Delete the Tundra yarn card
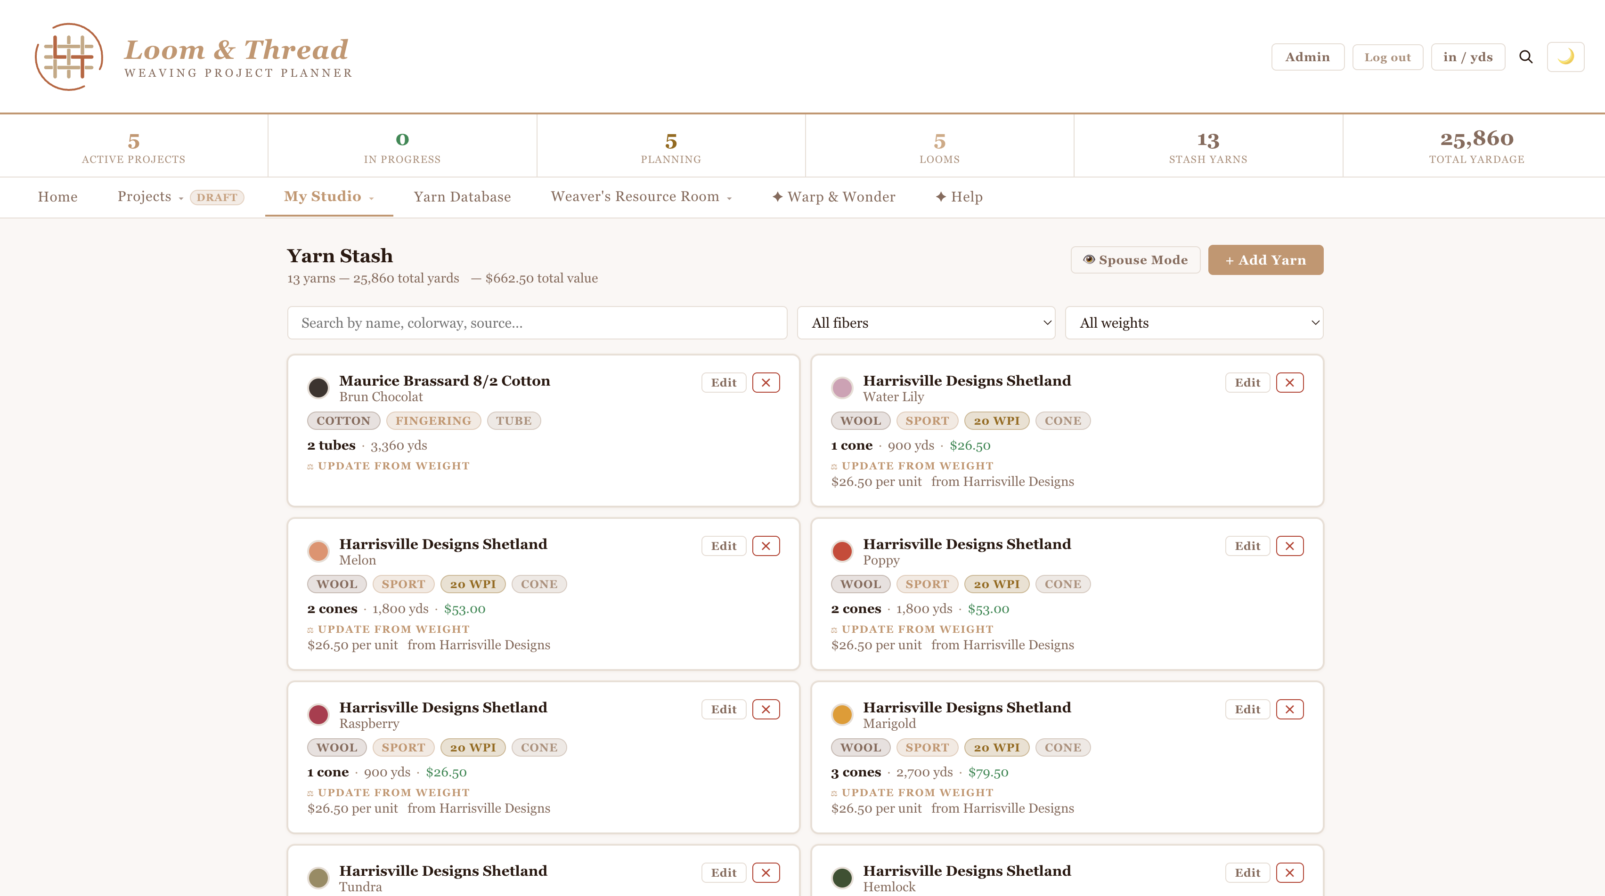The width and height of the screenshot is (1605, 896). (766, 872)
